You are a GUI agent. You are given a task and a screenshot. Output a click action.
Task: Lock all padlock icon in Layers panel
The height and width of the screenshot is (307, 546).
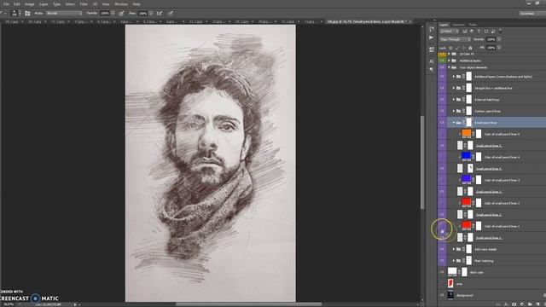pos(470,48)
